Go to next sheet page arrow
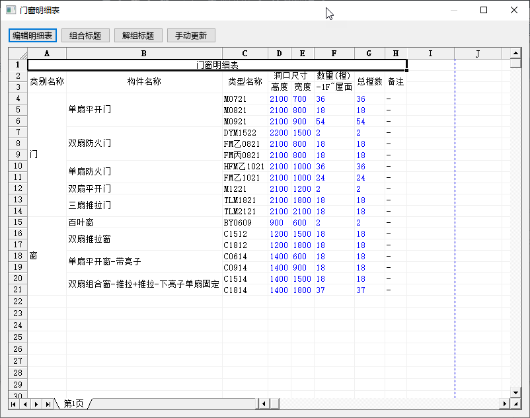The width and height of the screenshot is (530, 418). coord(36,404)
